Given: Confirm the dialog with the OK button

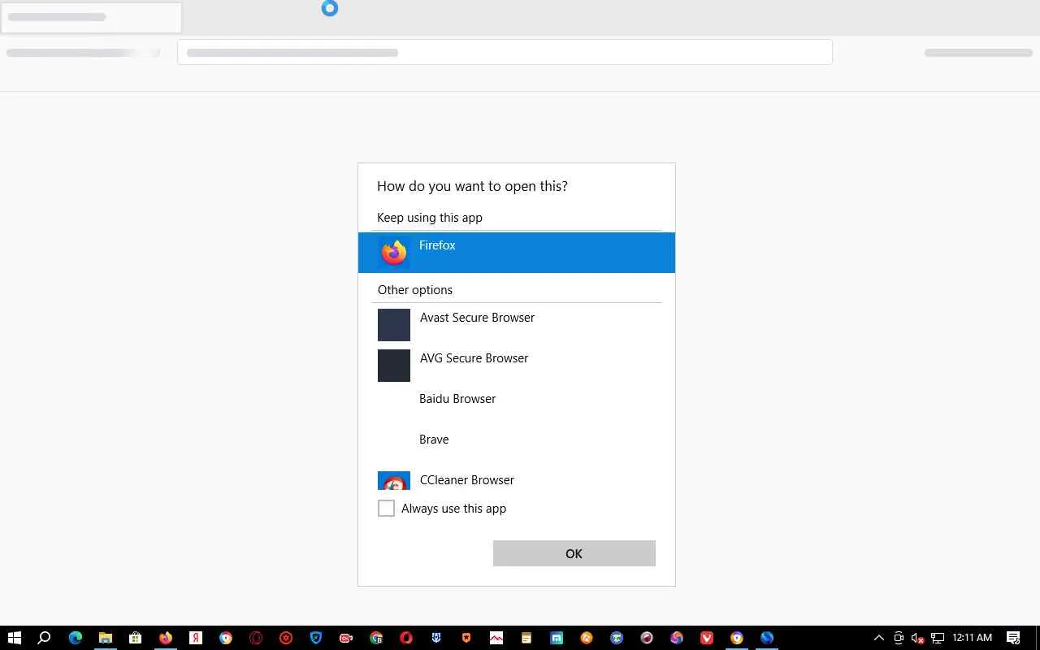Looking at the screenshot, I should [574, 553].
